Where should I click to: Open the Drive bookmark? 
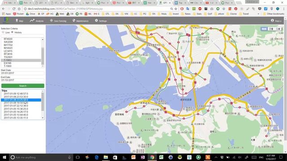point(30,14)
